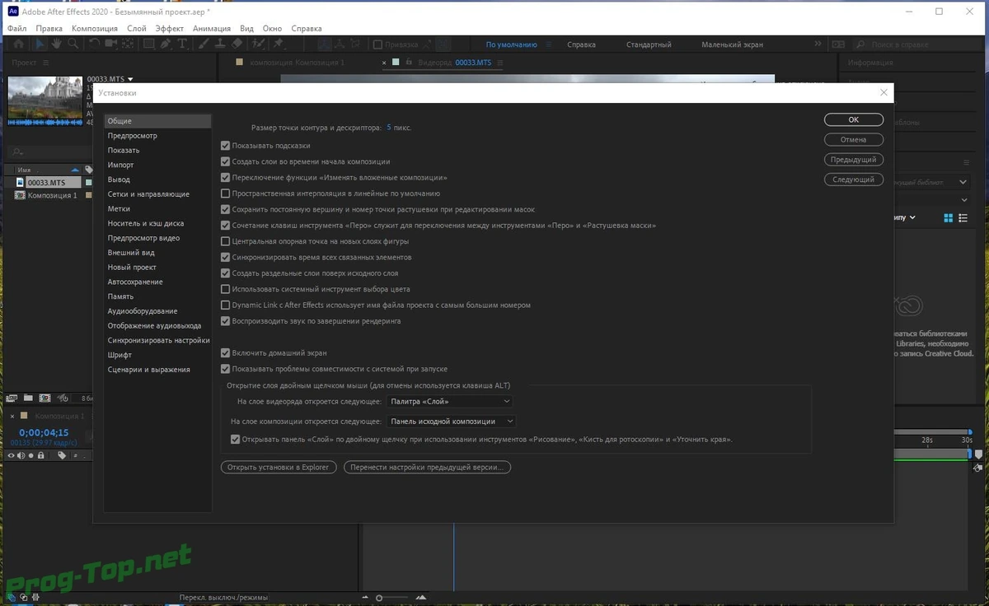The image size is (989, 606).
Task: Toggle "Синхронизировать время всех связанных элементов"
Action: tap(226, 257)
